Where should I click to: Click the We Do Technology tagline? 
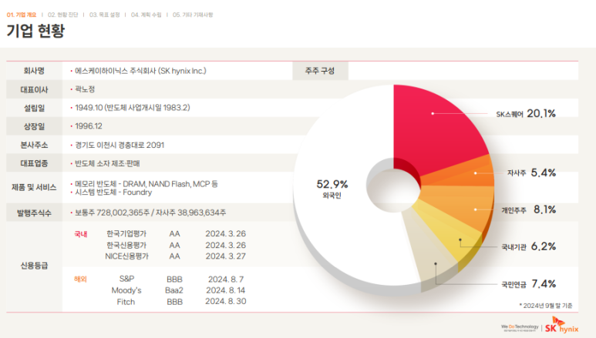pos(520,327)
